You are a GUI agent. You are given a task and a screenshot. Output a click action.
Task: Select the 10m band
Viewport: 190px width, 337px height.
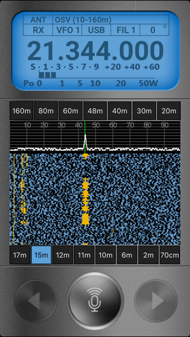[106, 255]
